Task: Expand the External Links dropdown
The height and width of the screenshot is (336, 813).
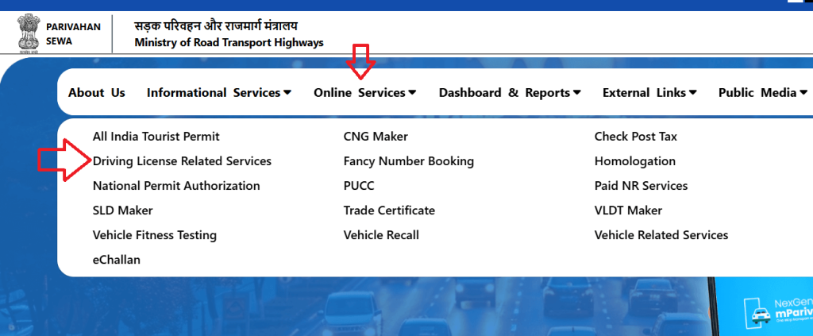Action: tap(649, 93)
